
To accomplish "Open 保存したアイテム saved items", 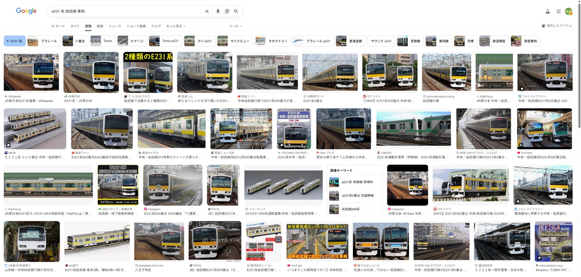I will click(557, 26).
